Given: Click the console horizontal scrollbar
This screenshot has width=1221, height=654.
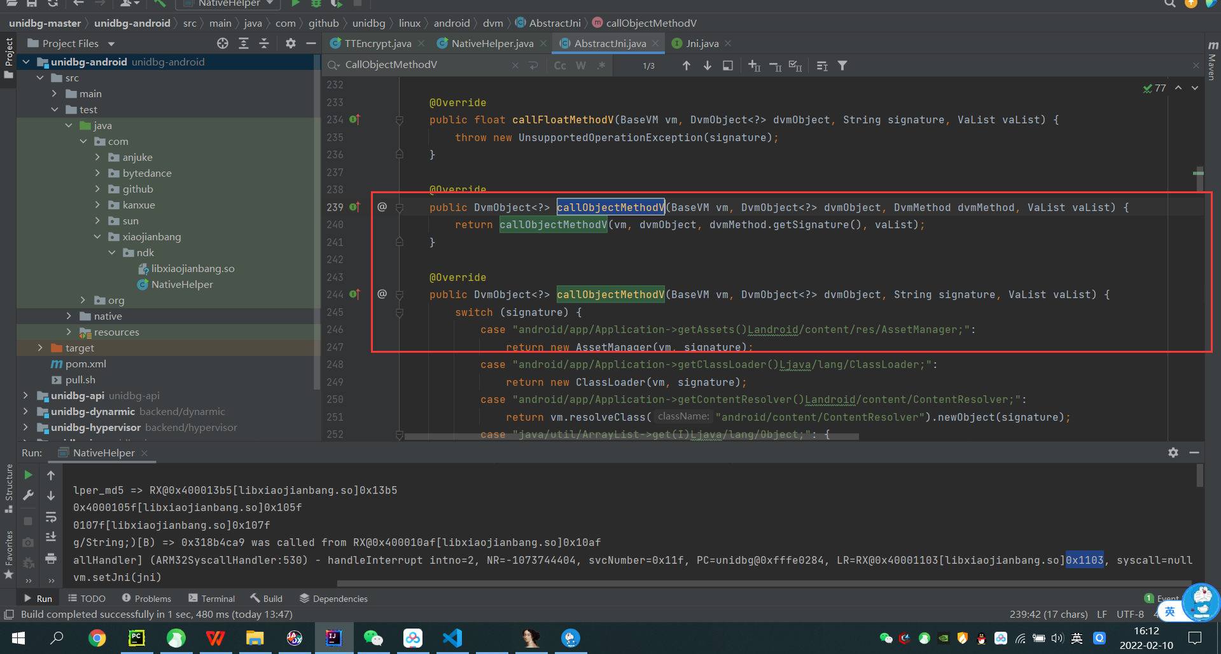Looking at the screenshot, I should [764, 583].
